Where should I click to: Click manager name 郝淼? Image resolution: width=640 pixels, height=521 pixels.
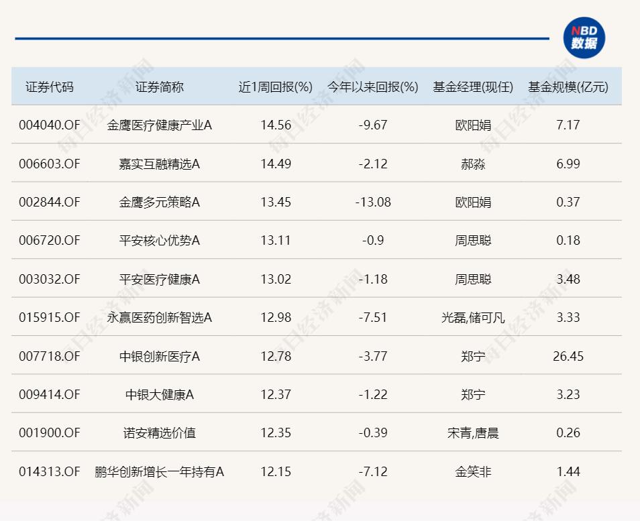[473, 164]
